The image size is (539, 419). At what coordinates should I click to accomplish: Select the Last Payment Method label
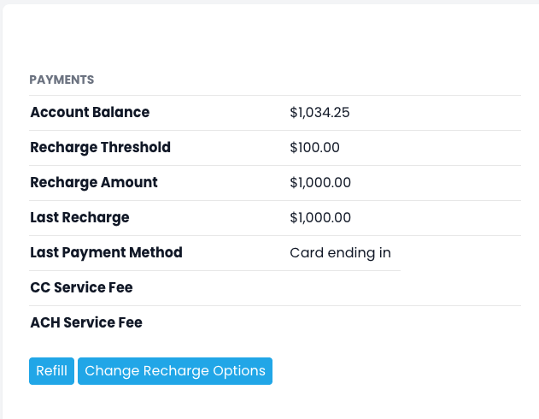click(106, 252)
